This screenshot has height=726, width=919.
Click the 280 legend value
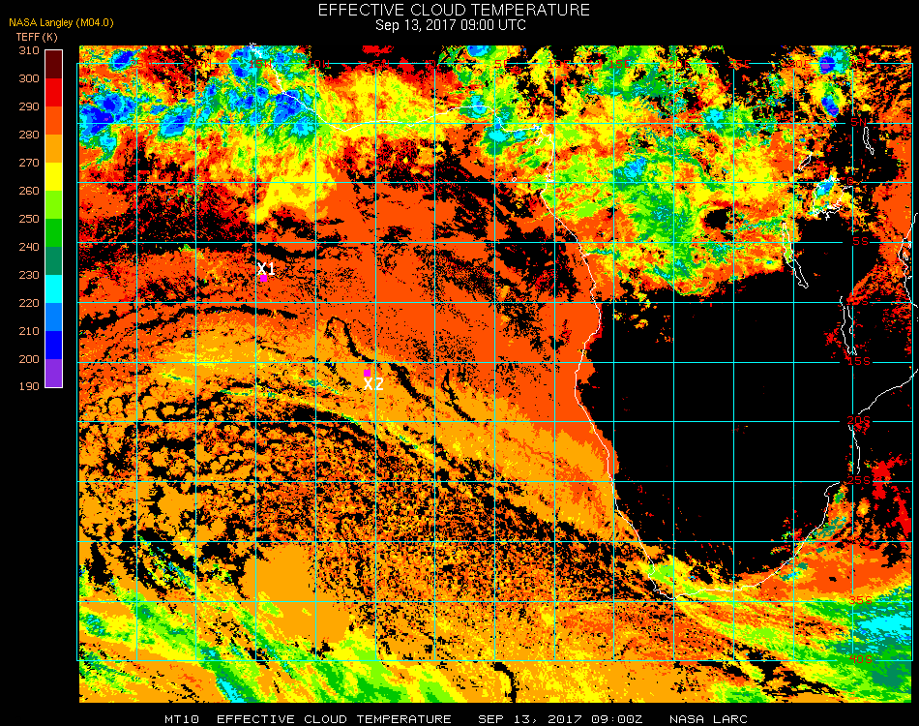[29, 135]
